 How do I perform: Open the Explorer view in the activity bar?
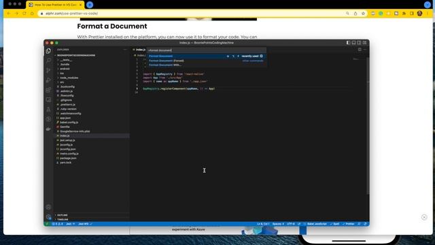tap(48, 51)
